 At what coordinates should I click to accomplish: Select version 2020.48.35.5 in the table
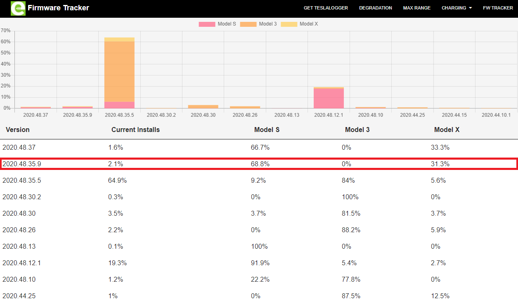[22, 180]
